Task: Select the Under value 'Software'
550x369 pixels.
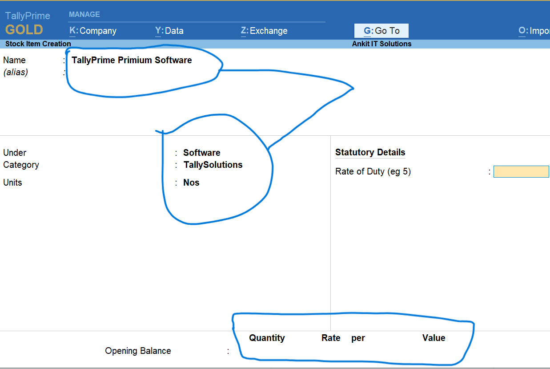Action: pos(202,153)
